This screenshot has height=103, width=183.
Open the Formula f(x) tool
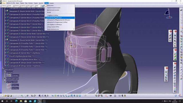(x=32, y=96)
